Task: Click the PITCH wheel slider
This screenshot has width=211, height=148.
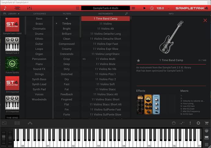Action: pos(4,138)
